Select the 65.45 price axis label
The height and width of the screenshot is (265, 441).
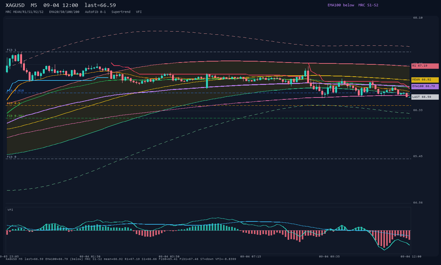pos(418,156)
